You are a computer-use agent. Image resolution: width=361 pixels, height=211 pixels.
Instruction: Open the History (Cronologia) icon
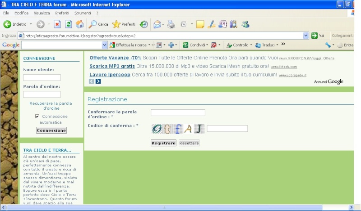(x=144, y=24)
